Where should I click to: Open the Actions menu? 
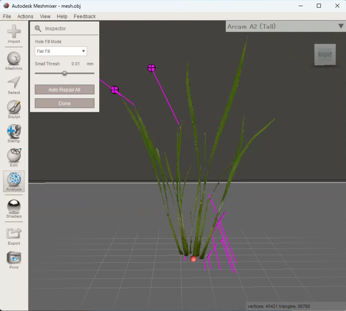[x=25, y=16]
